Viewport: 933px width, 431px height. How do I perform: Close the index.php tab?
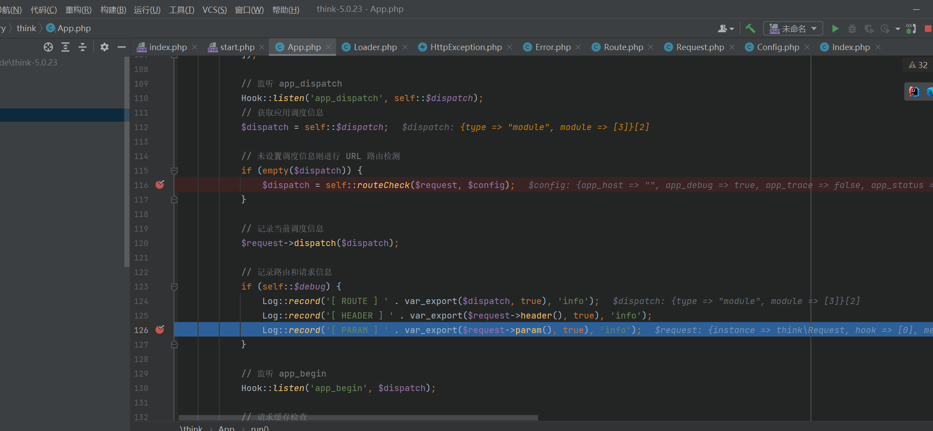click(x=195, y=47)
